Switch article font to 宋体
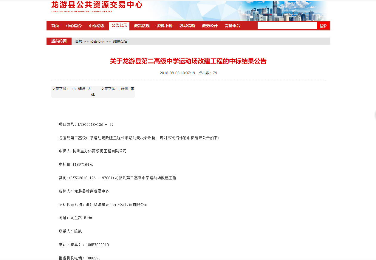This screenshot has height=260, width=376. [132, 89]
